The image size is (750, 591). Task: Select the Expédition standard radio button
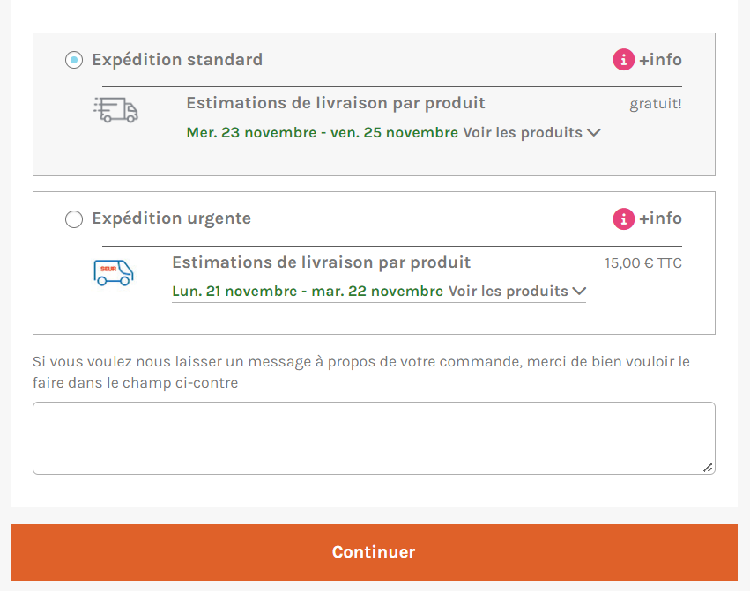74,60
